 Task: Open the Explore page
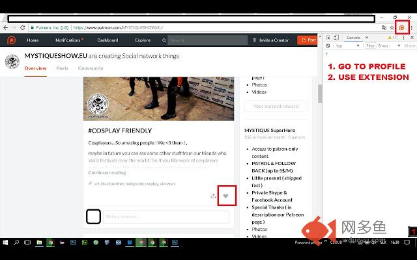click(143, 40)
